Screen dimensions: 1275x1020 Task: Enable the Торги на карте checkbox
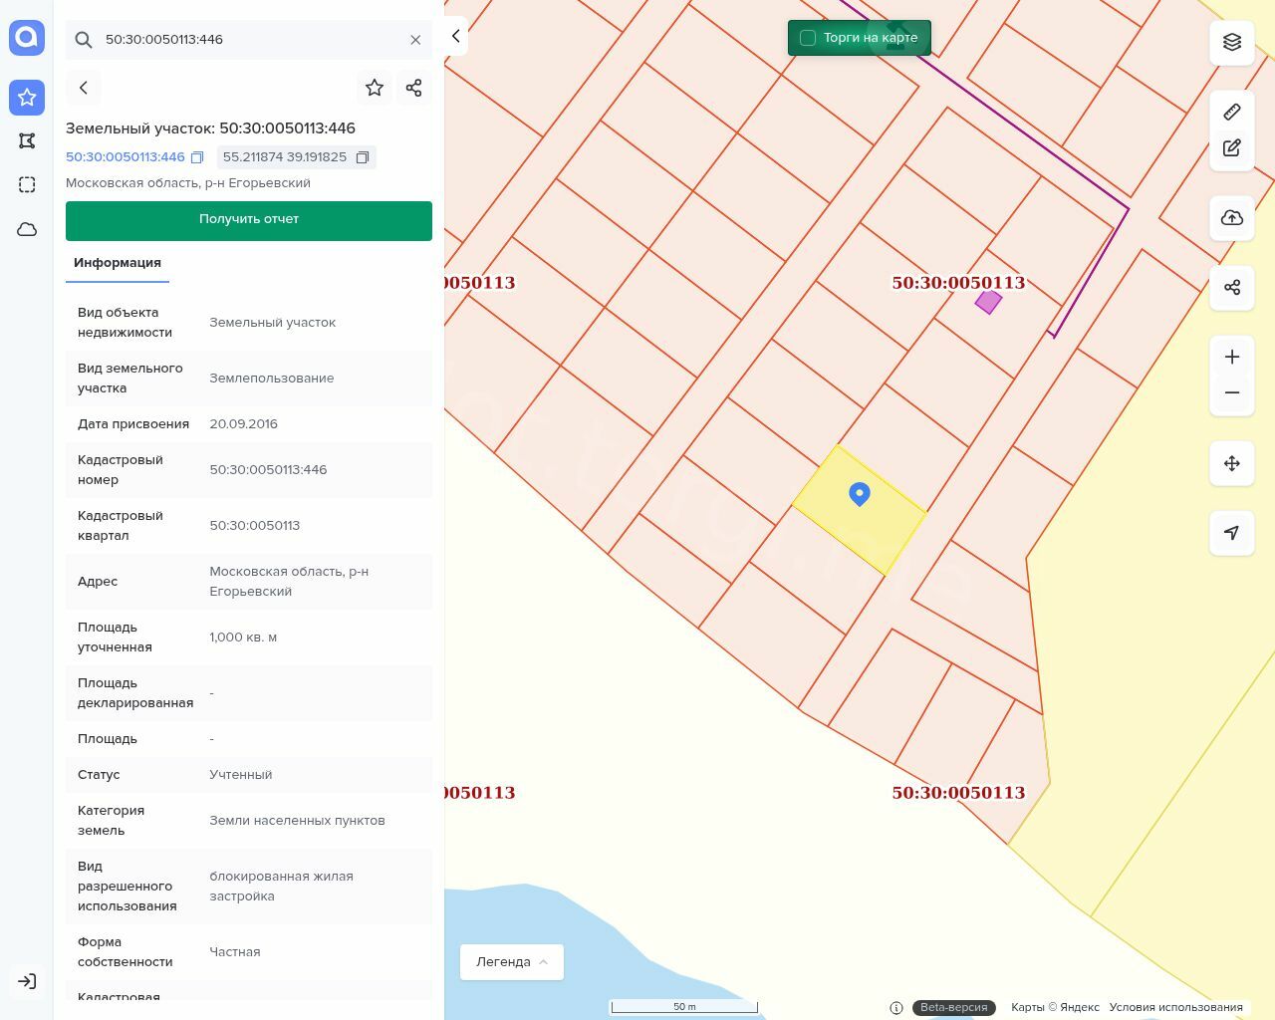click(x=808, y=38)
